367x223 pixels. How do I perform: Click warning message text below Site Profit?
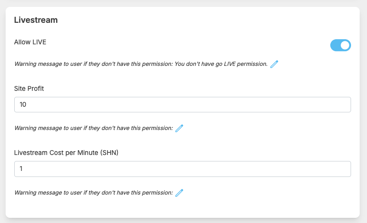pyautogui.click(x=94, y=128)
